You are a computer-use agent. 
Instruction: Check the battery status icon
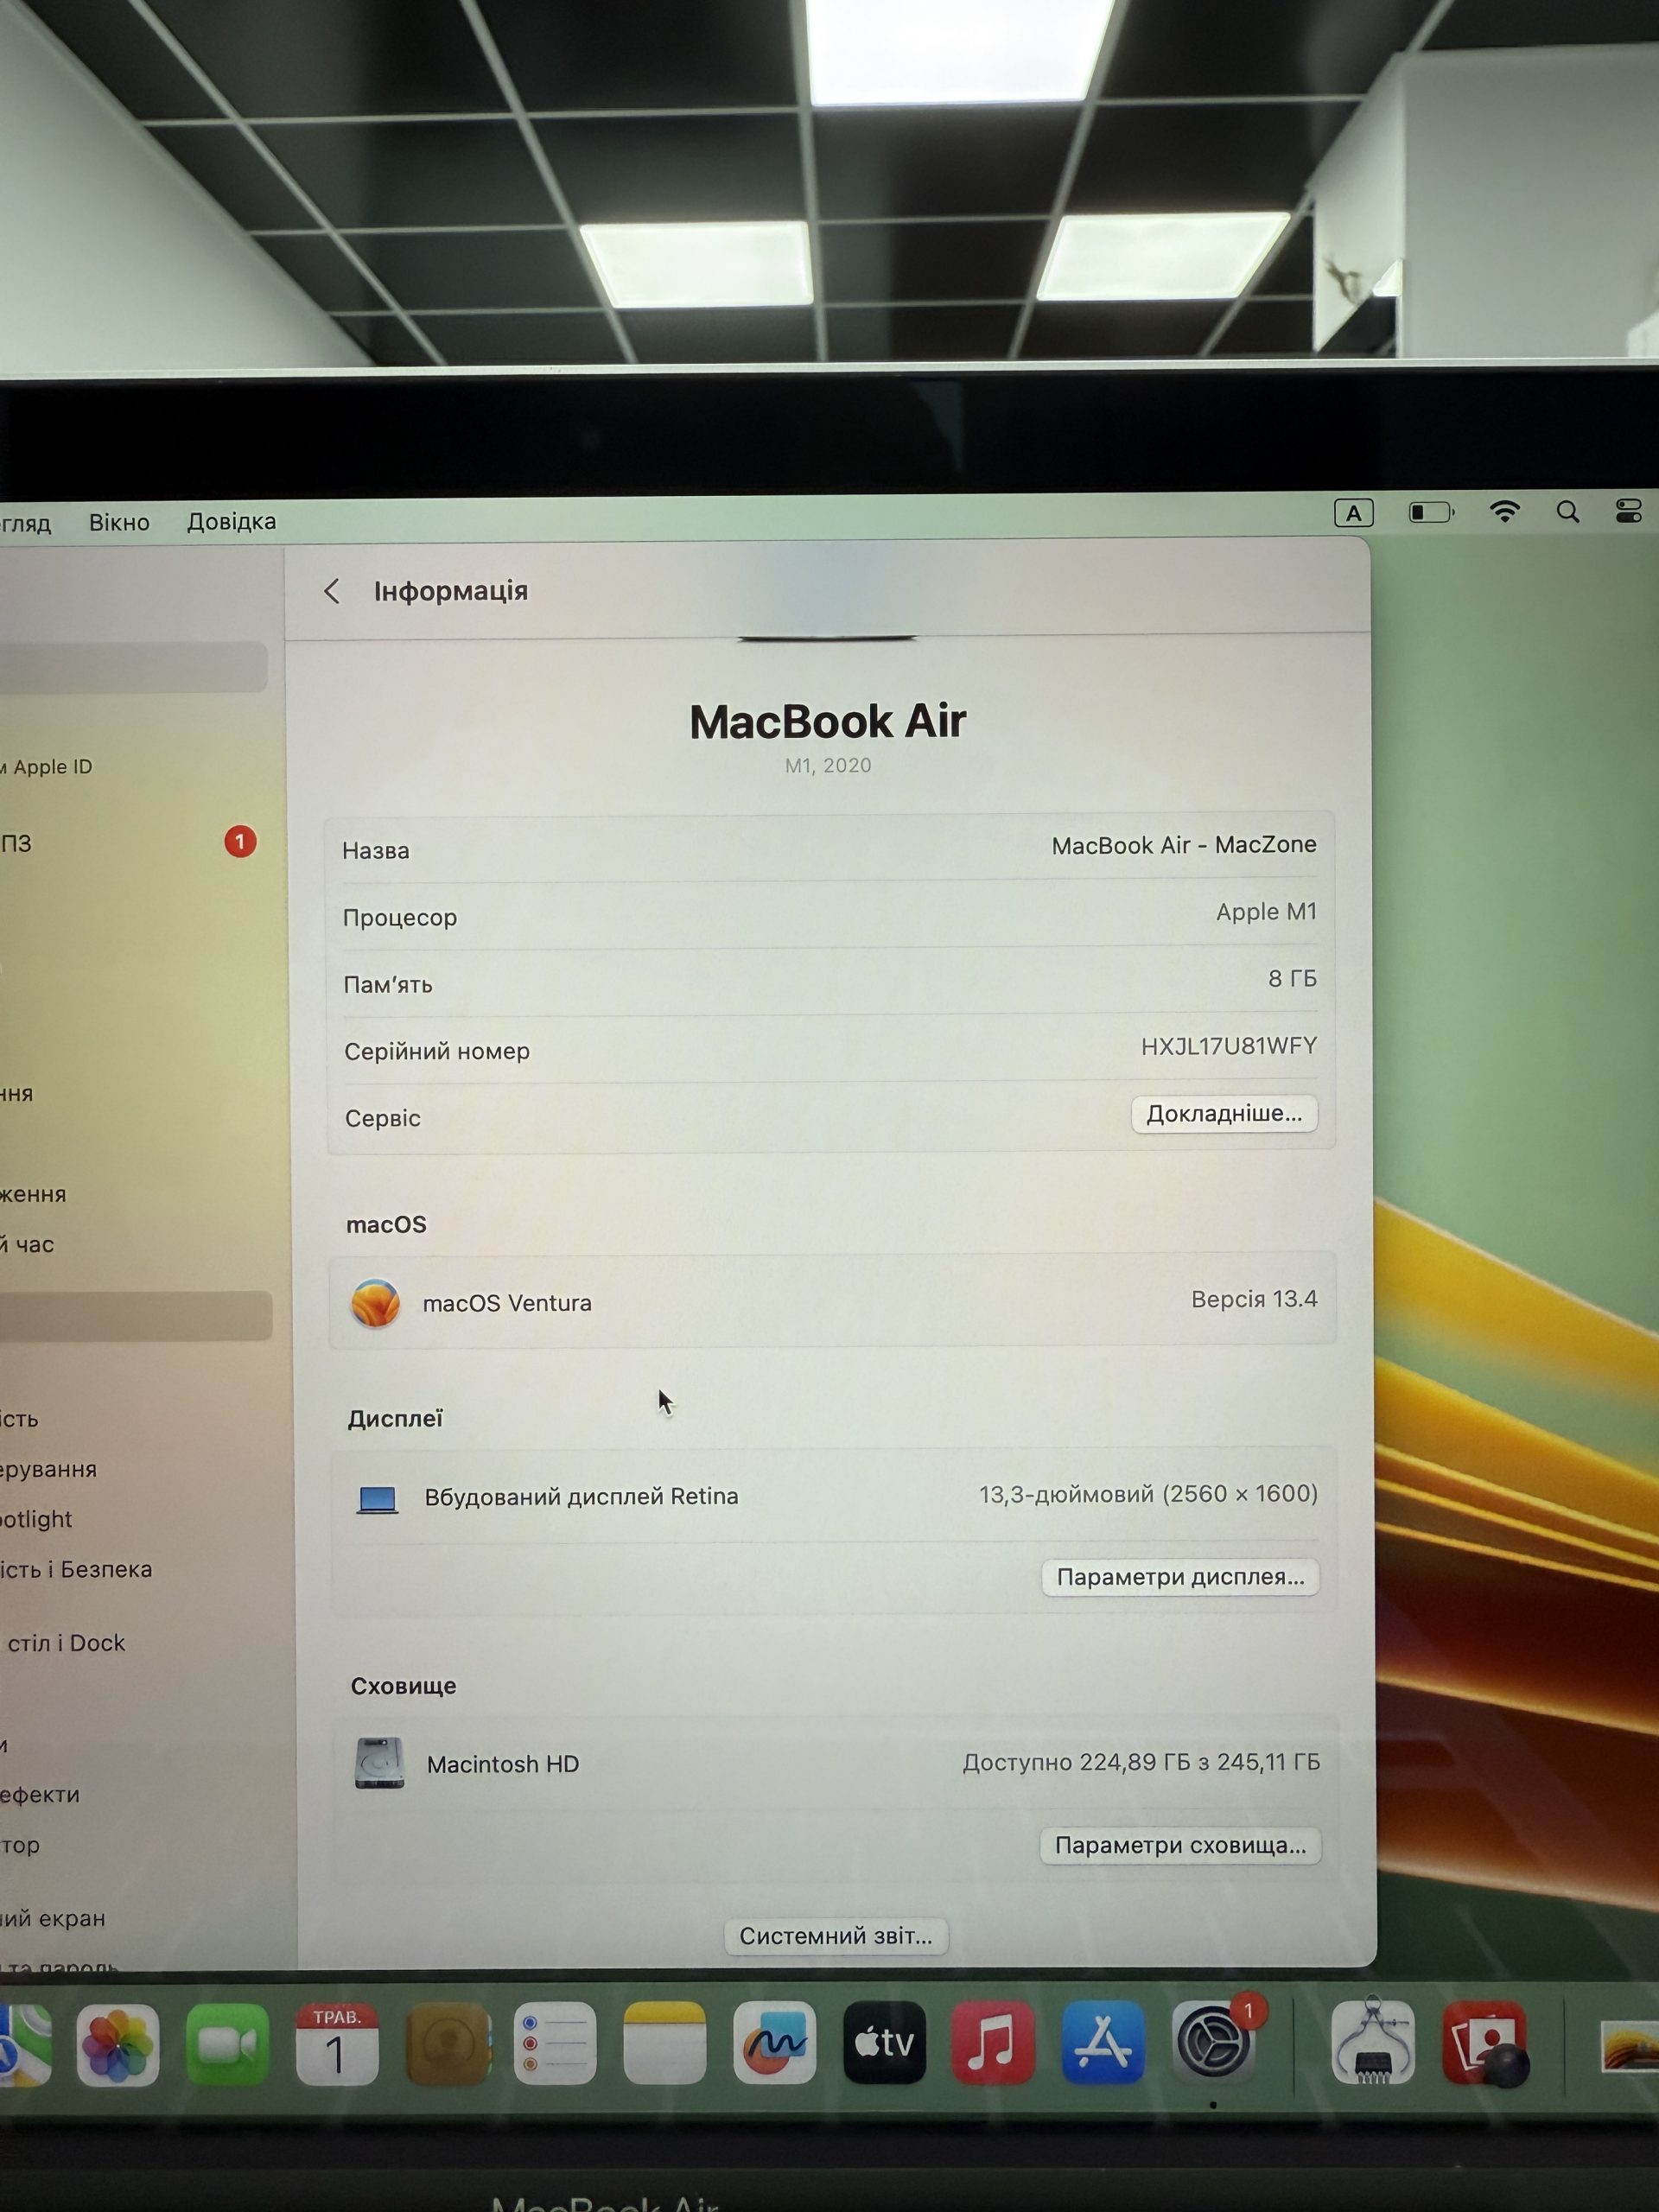(x=1431, y=513)
